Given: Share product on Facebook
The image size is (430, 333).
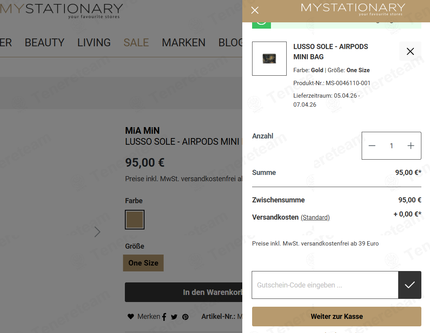Looking at the screenshot, I should click(x=164, y=317).
